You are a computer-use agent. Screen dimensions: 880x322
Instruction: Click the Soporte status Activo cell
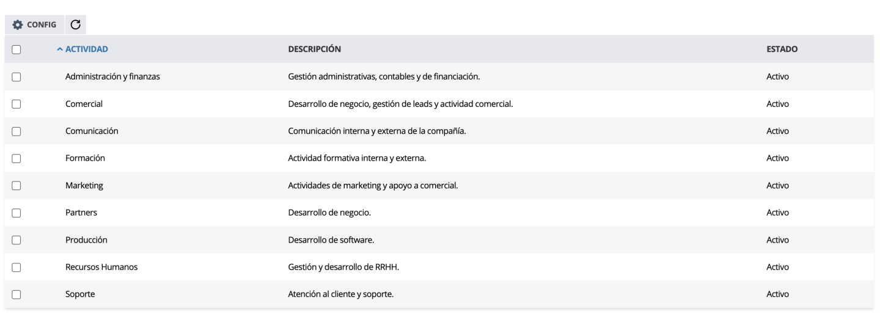[x=777, y=295]
